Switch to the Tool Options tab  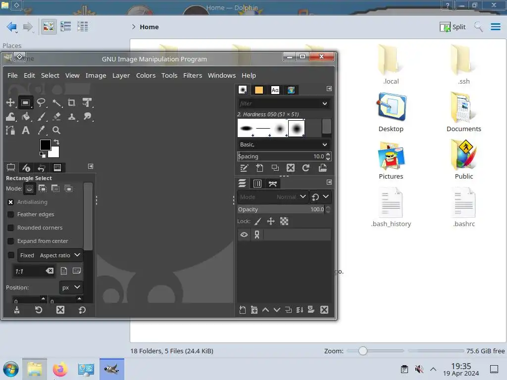[x=11, y=167]
